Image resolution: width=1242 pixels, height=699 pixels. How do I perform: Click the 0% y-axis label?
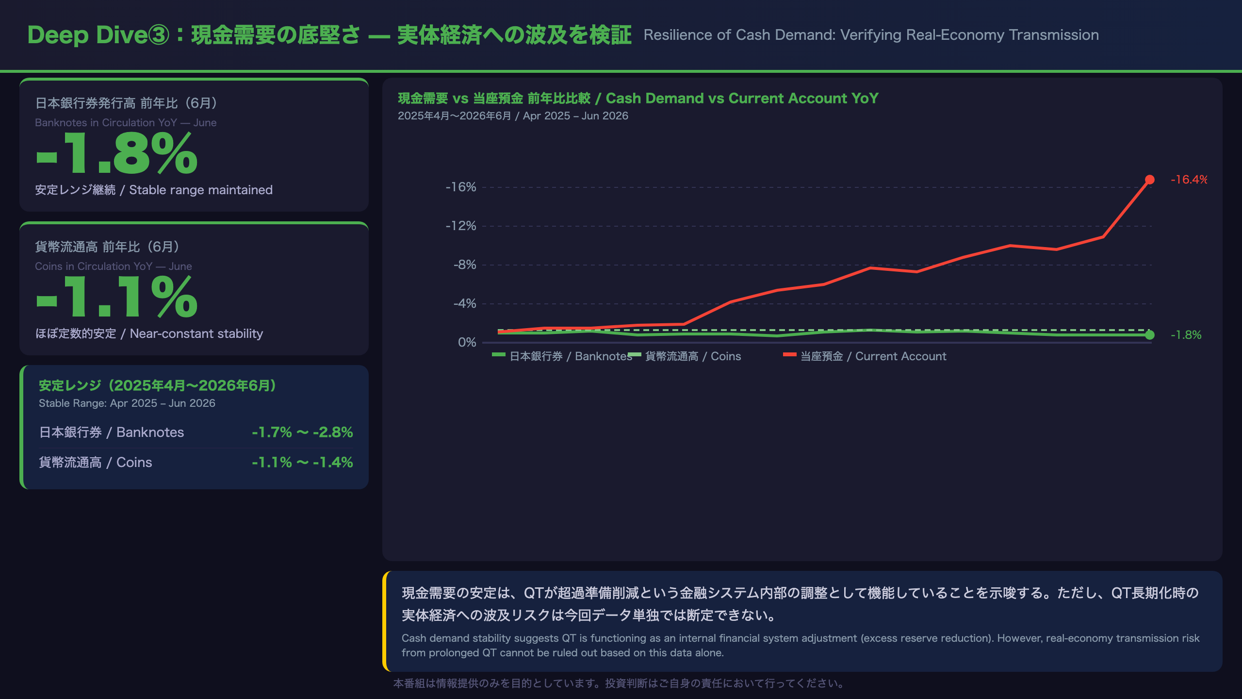coord(467,342)
